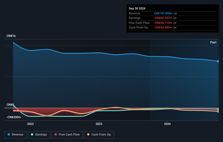Click the Sep 30 2024 tooltip date

click(137, 8)
